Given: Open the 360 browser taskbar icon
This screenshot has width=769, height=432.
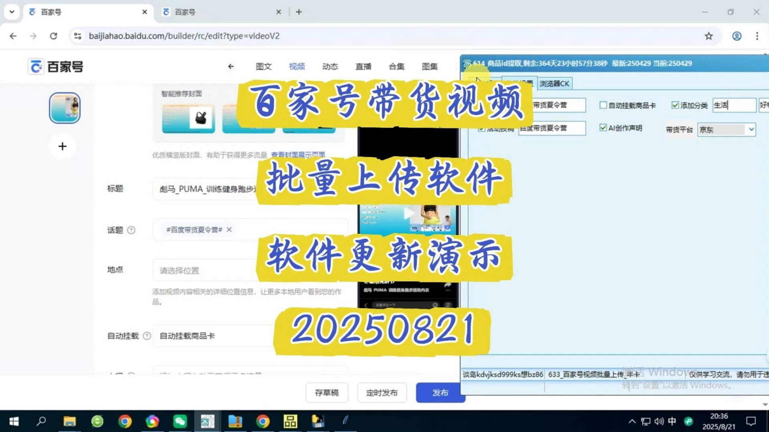Looking at the screenshot, I should (97, 421).
